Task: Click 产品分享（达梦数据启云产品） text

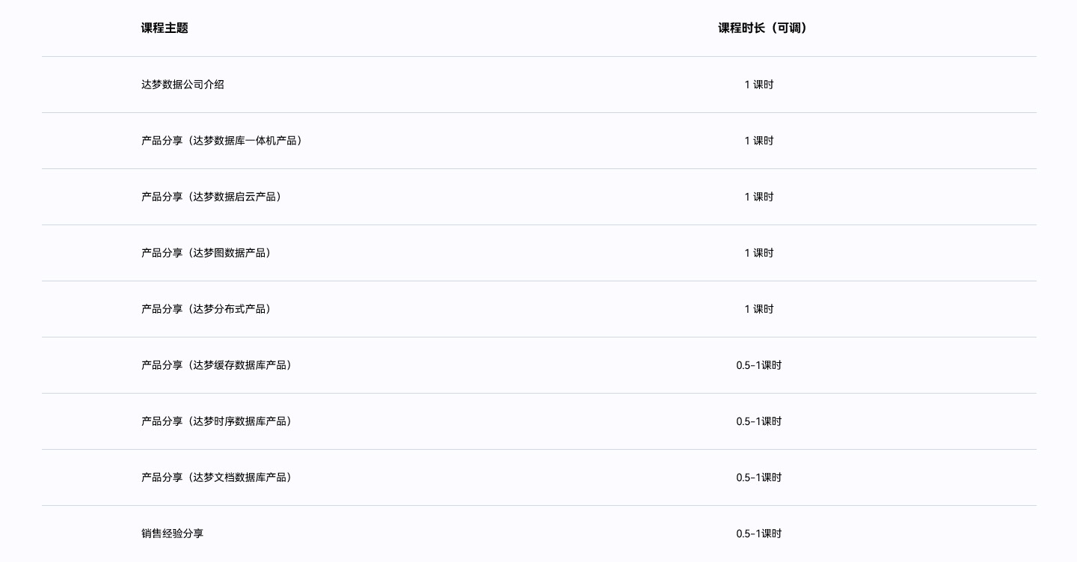Action: [x=213, y=197]
